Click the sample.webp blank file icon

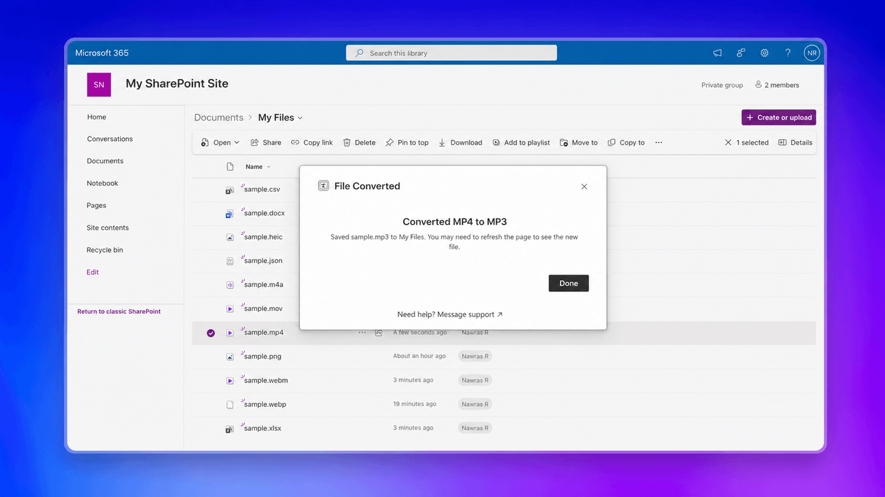[x=229, y=404]
